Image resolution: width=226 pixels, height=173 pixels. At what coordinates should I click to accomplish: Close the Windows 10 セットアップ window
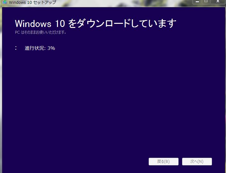point(218,2)
